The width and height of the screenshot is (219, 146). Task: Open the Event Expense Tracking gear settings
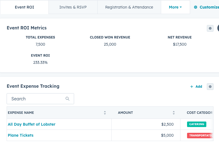[x=210, y=87]
